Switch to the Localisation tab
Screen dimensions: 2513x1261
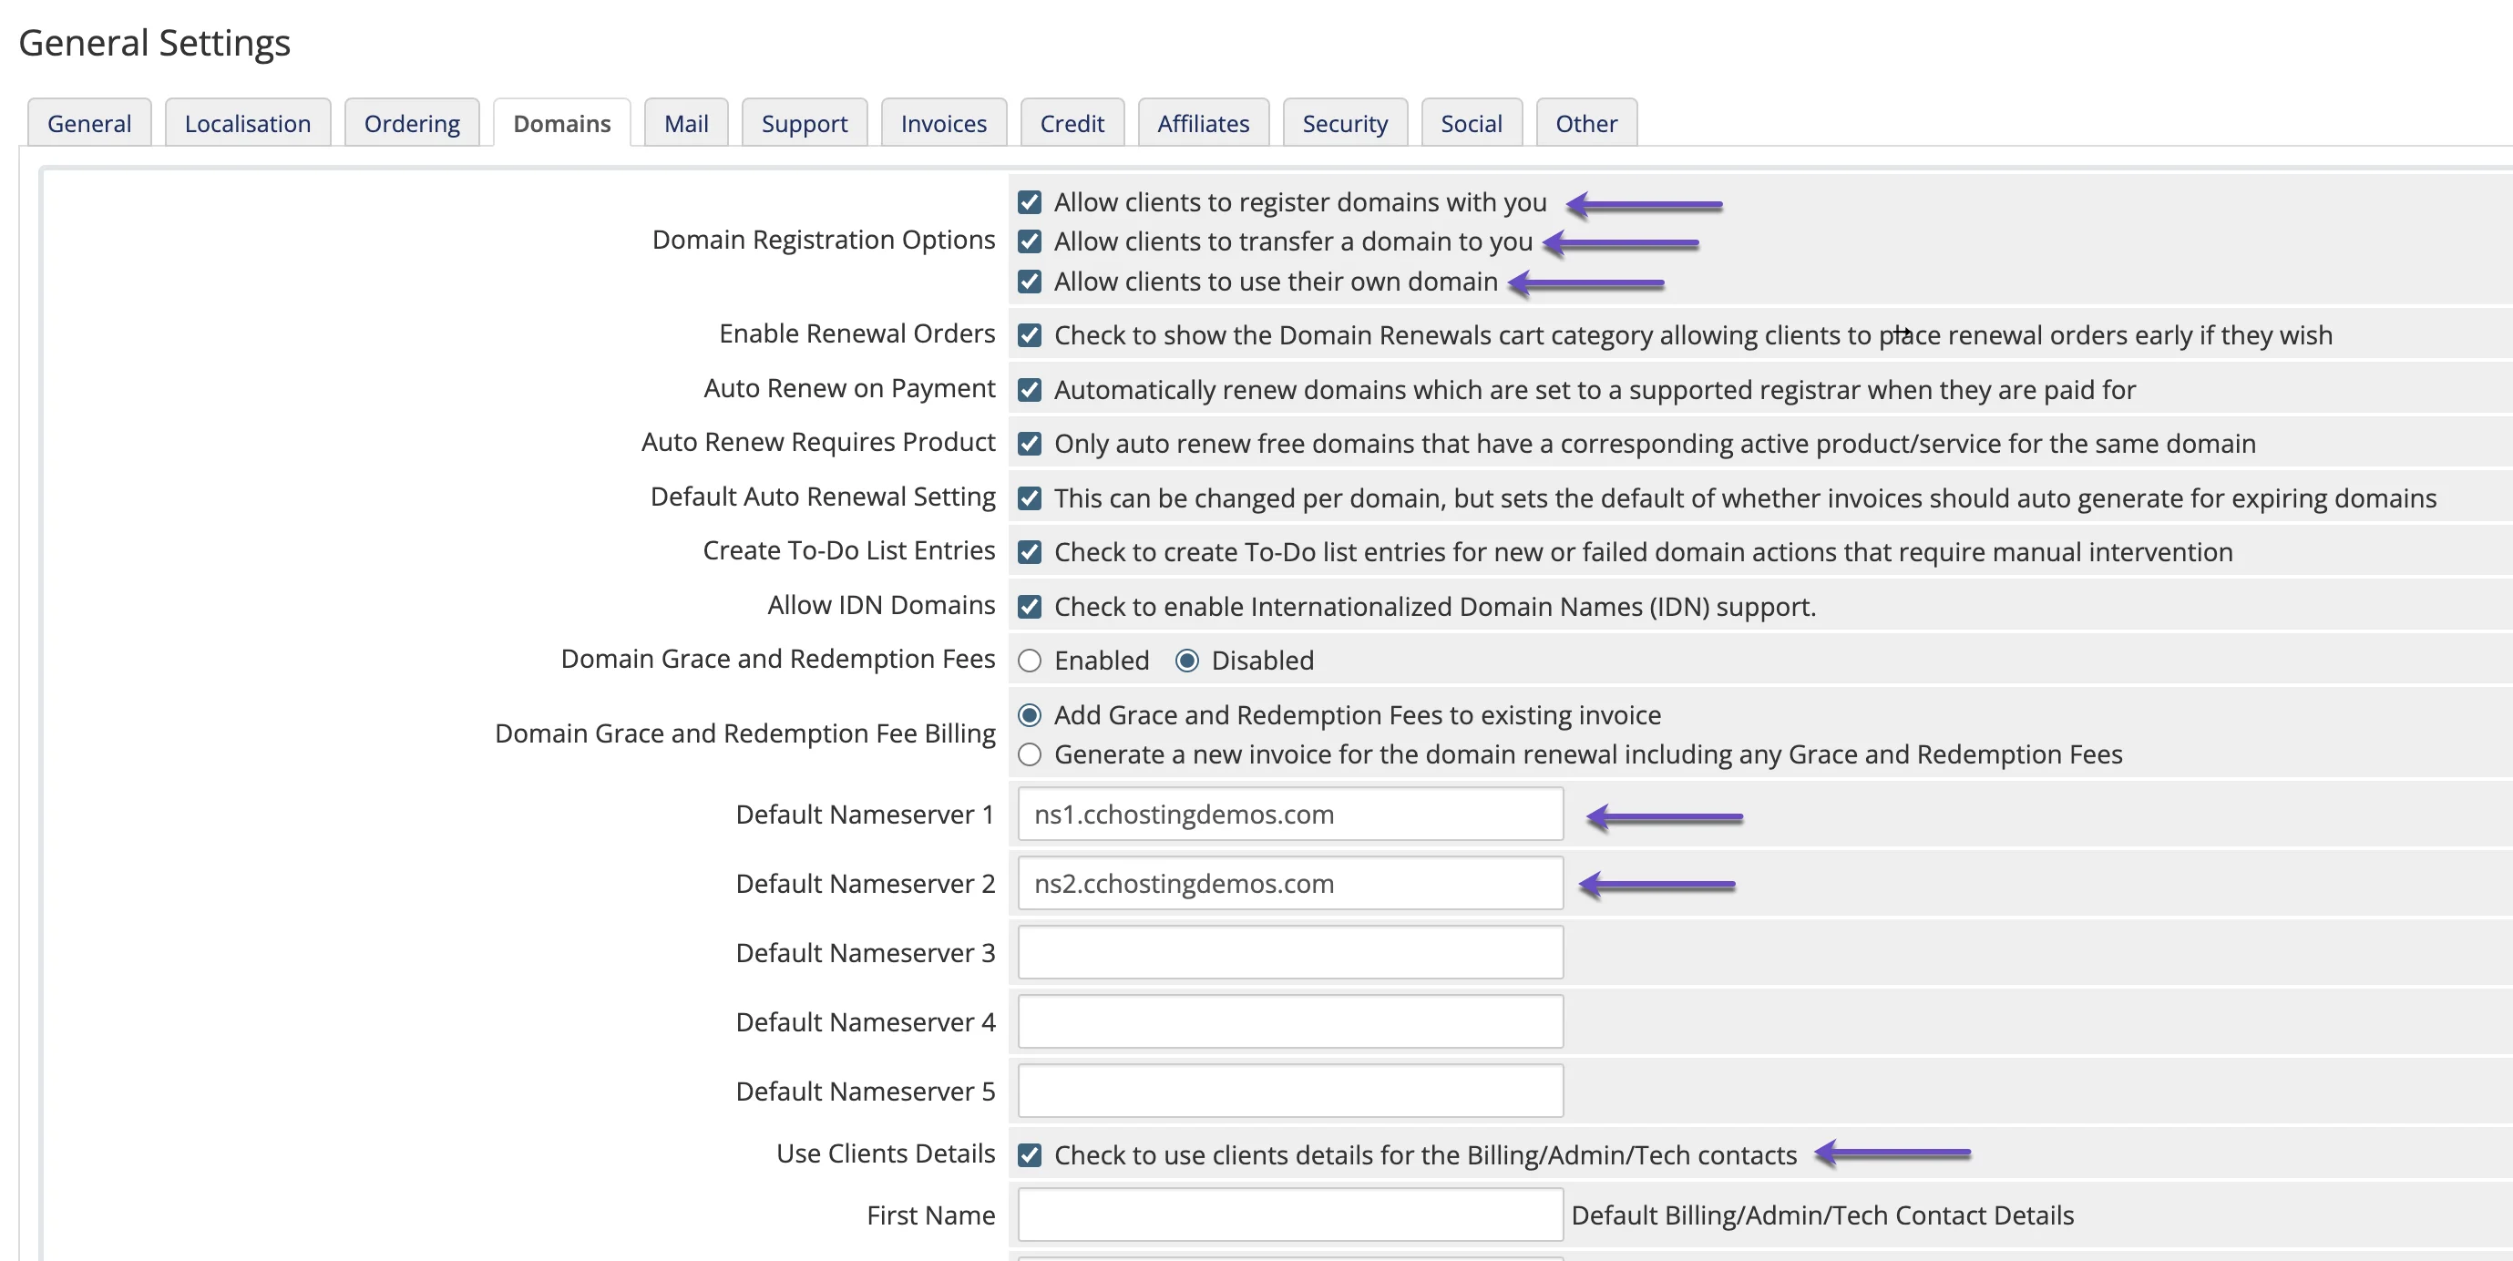coord(248,123)
